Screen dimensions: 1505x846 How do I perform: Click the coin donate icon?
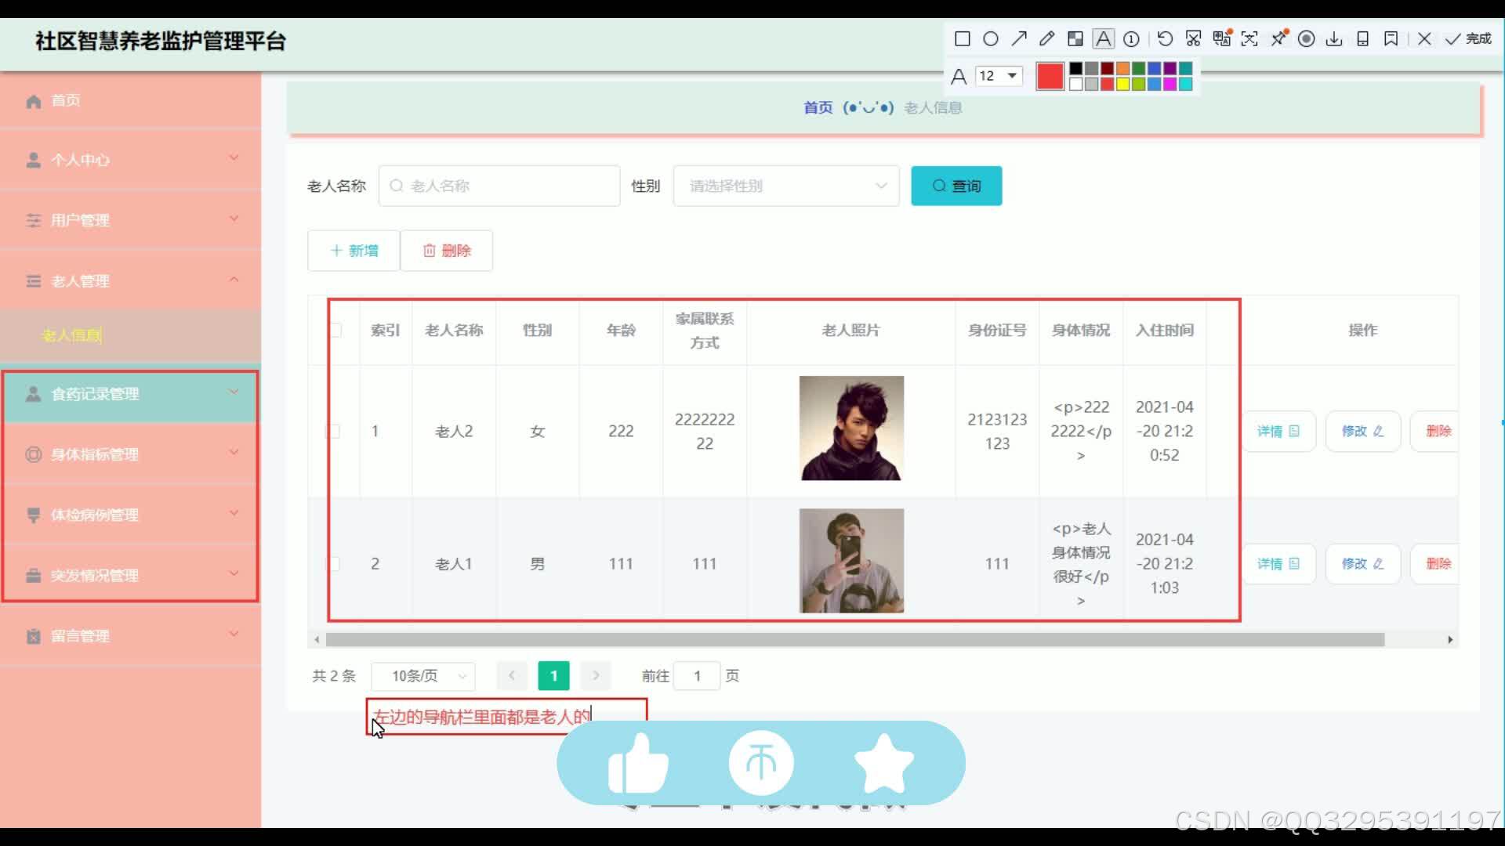point(761,763)
